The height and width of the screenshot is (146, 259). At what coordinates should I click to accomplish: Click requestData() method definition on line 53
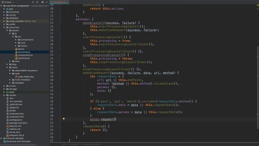(94, 126)
